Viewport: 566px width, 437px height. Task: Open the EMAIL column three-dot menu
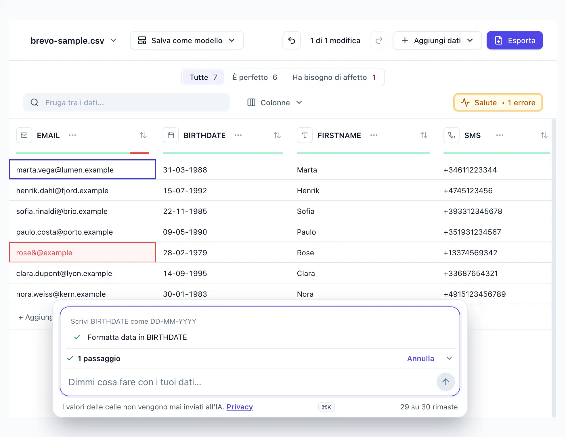click(72, 135)
